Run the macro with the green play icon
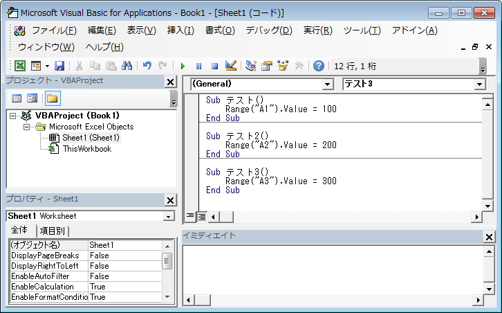Screen dimensions: 502x313 click(183, 66)
